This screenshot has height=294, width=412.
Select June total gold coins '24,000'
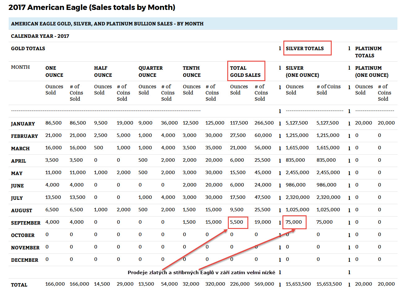263,185
